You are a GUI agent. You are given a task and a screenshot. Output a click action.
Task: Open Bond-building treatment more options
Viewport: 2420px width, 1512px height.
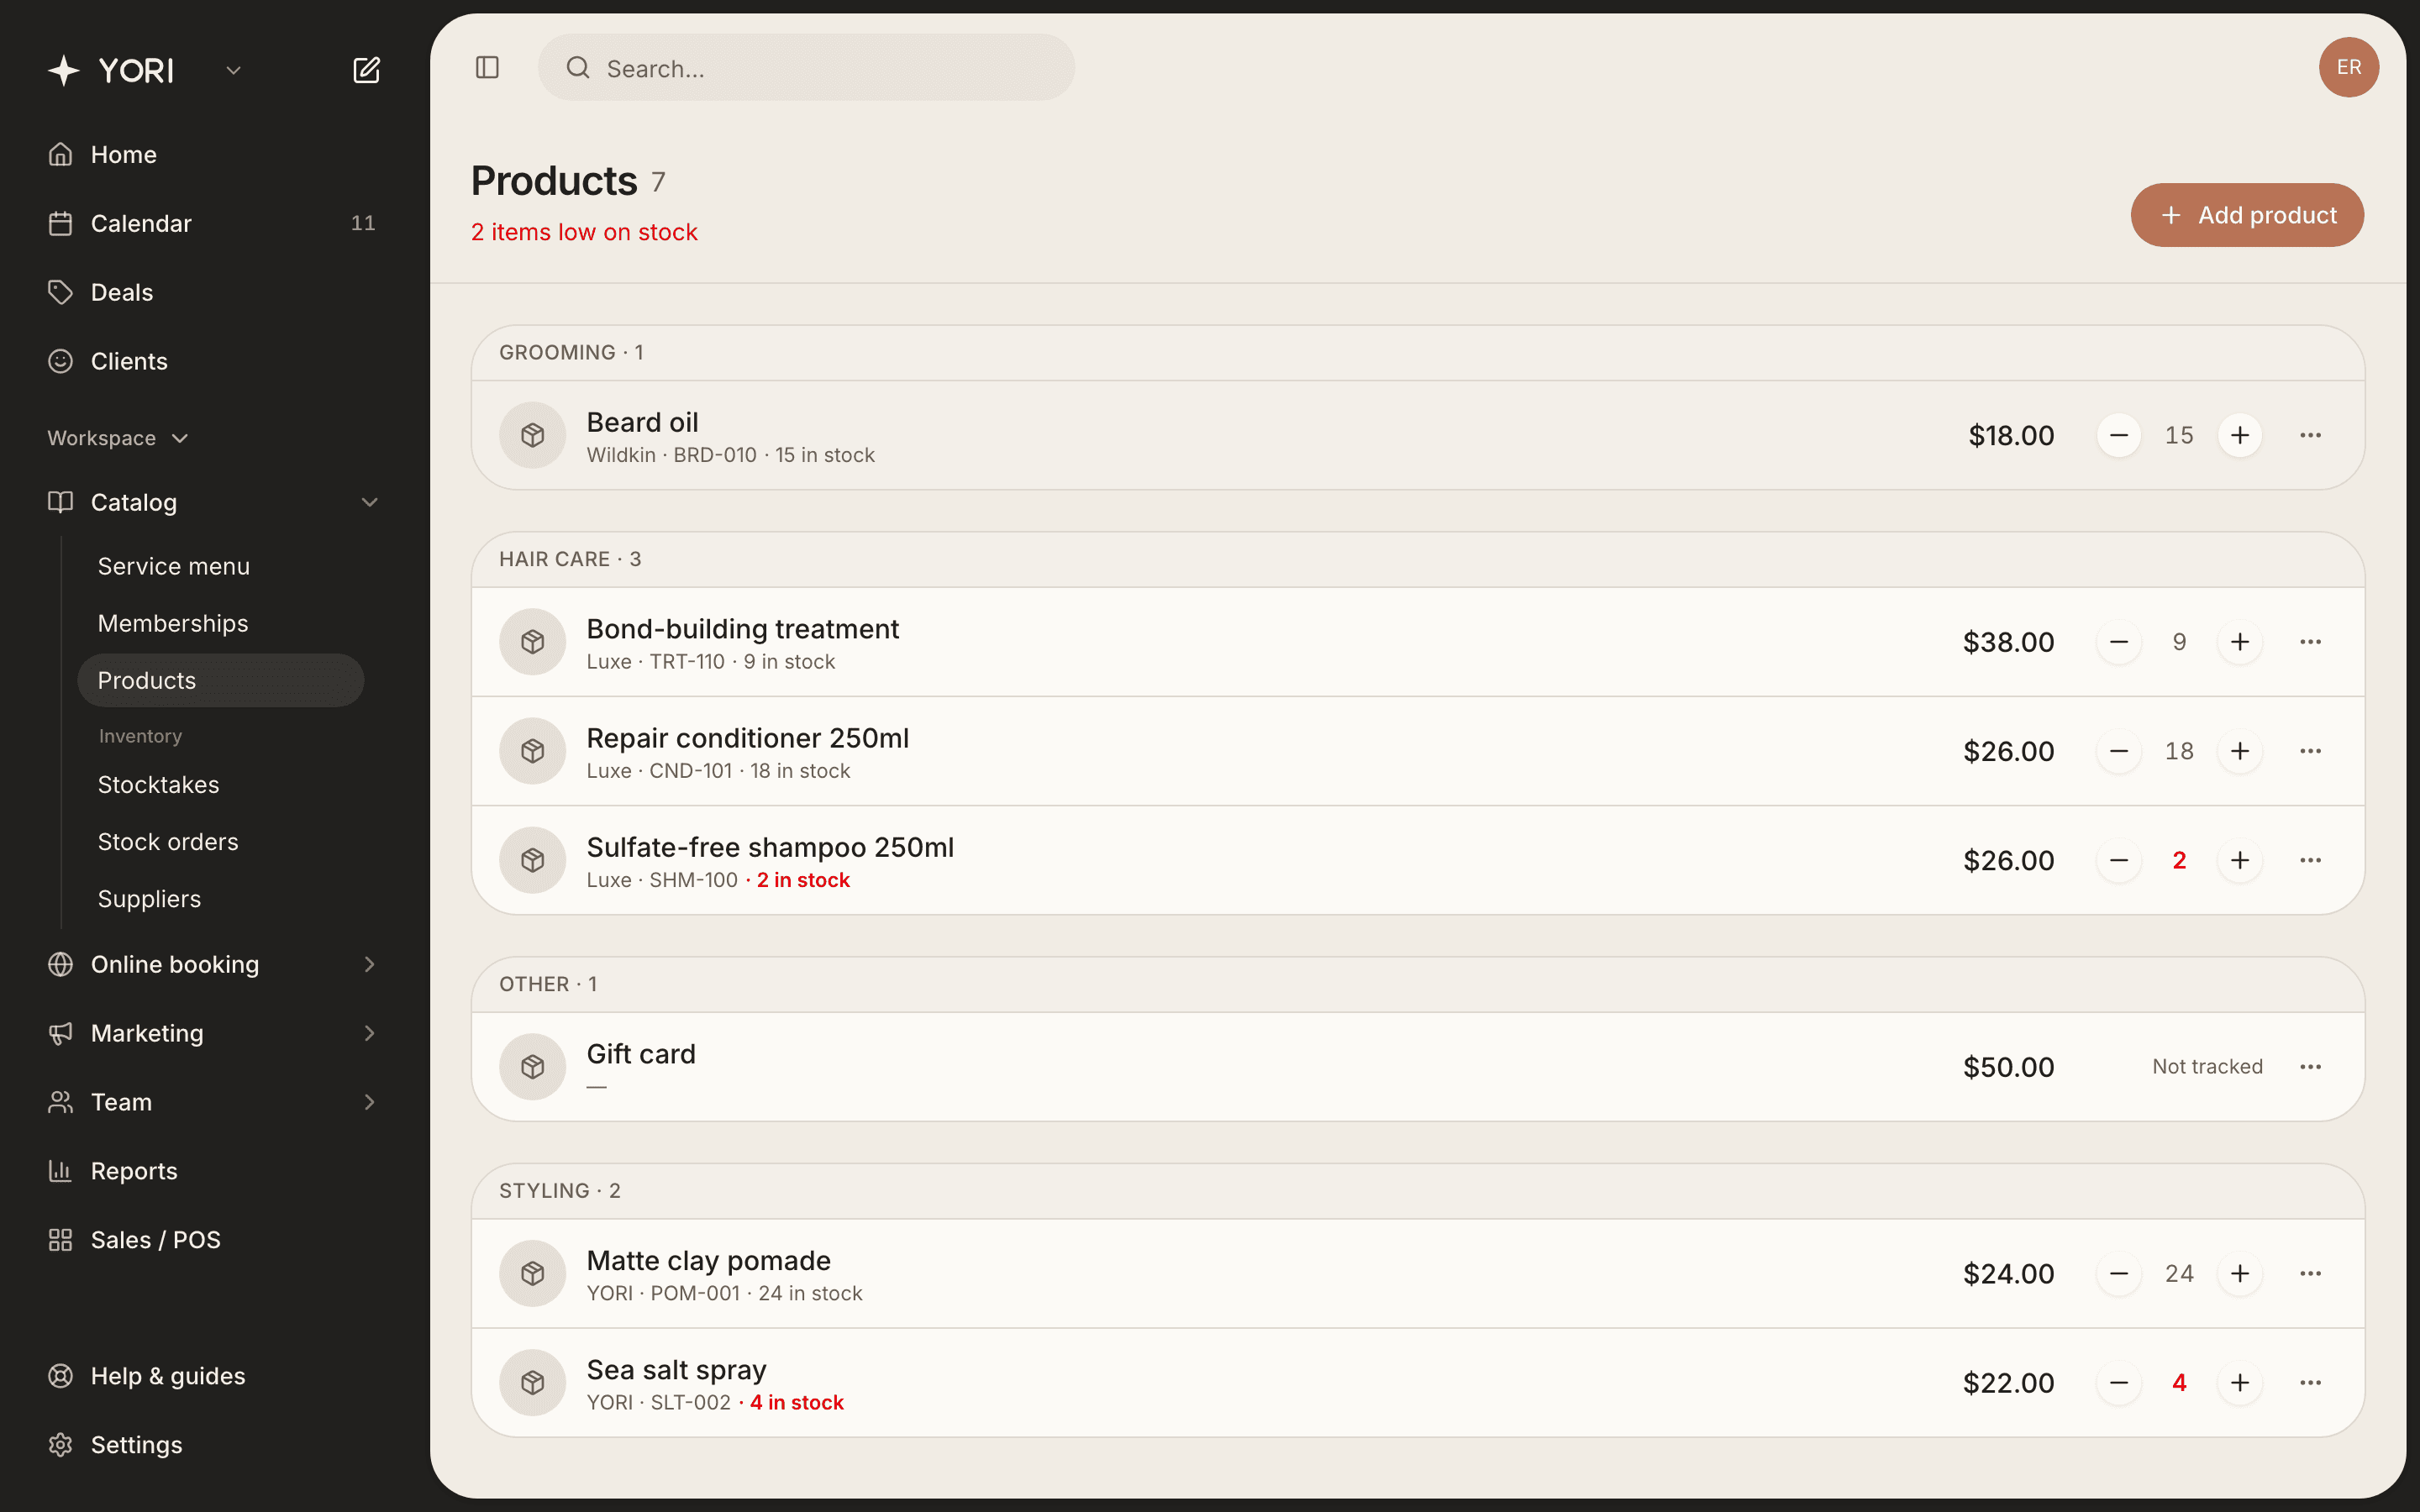[2310, 642]
